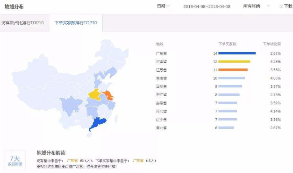Viewport: 293px width, 173px height.
Task: Click the download icon at top right
Action: [x=281, y=6]
